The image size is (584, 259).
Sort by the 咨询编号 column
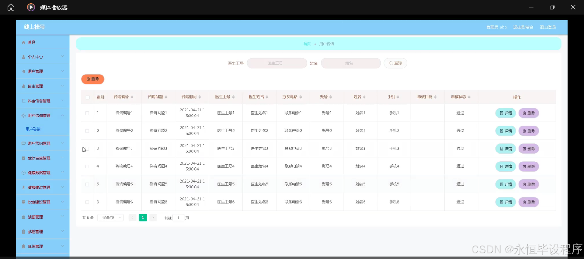132,97
